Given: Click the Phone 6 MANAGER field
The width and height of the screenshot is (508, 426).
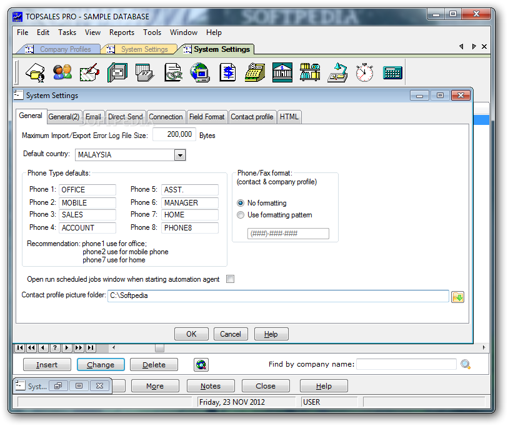Looking at the screenshot, I should (190, 203).
